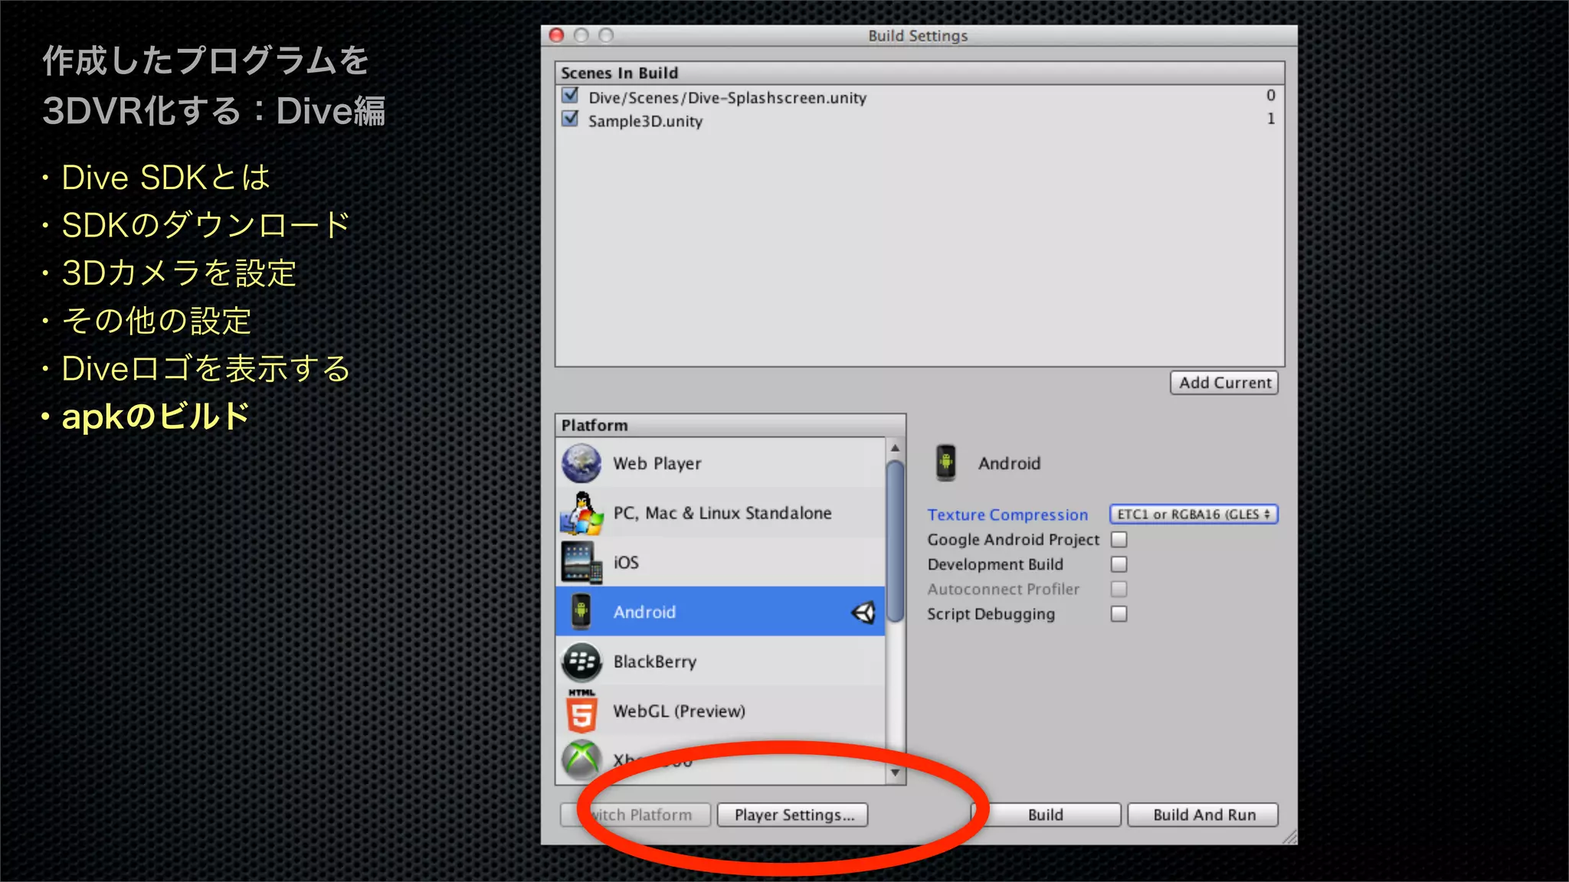This screenshot has width=1569, height=882.
Task: Select the BlackBerry platform icon
Action: 581,661
